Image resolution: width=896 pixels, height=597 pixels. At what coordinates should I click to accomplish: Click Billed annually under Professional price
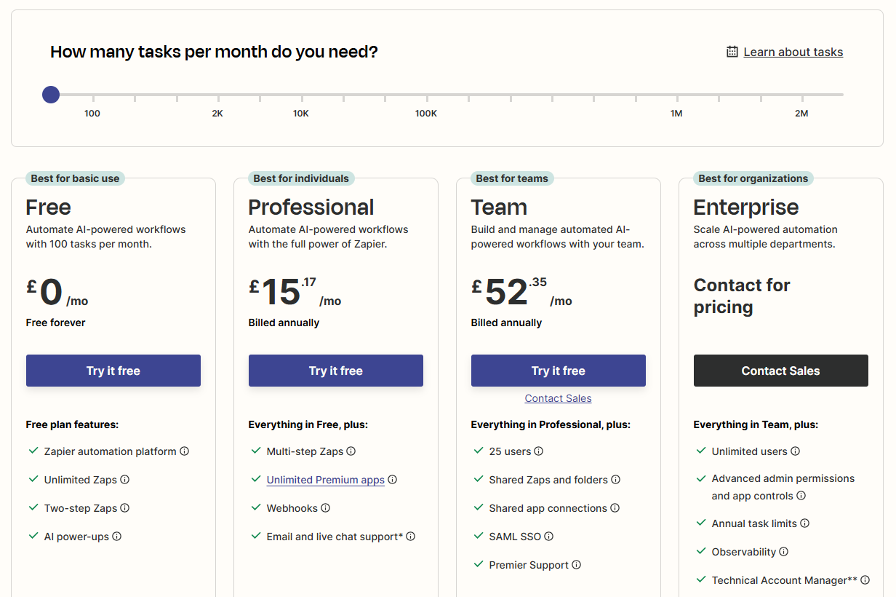pos(284,323)
